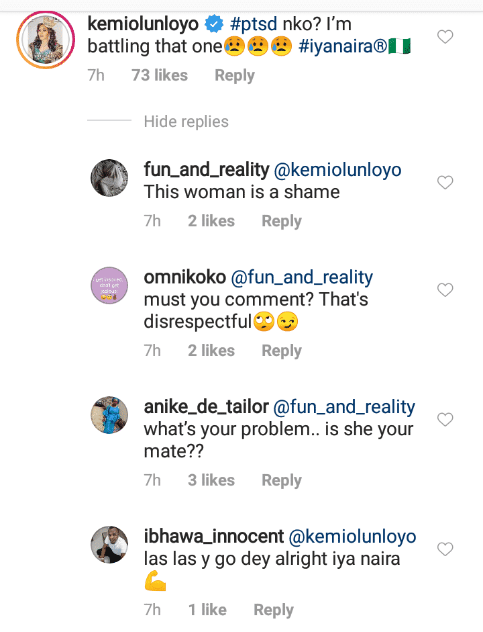483x632 pixels.
Task: View fun_and_reality's avatar
Action: (x=109, y=179)
